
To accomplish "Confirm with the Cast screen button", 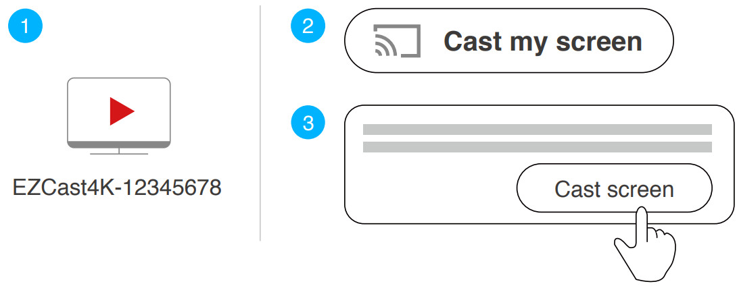I will (615, 188).
